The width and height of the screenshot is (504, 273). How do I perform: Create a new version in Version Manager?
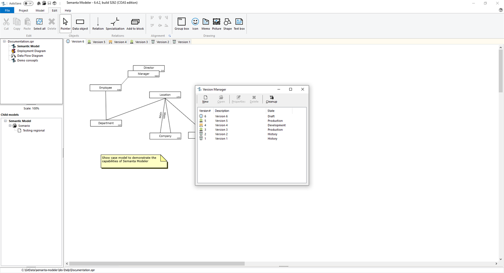205,99
